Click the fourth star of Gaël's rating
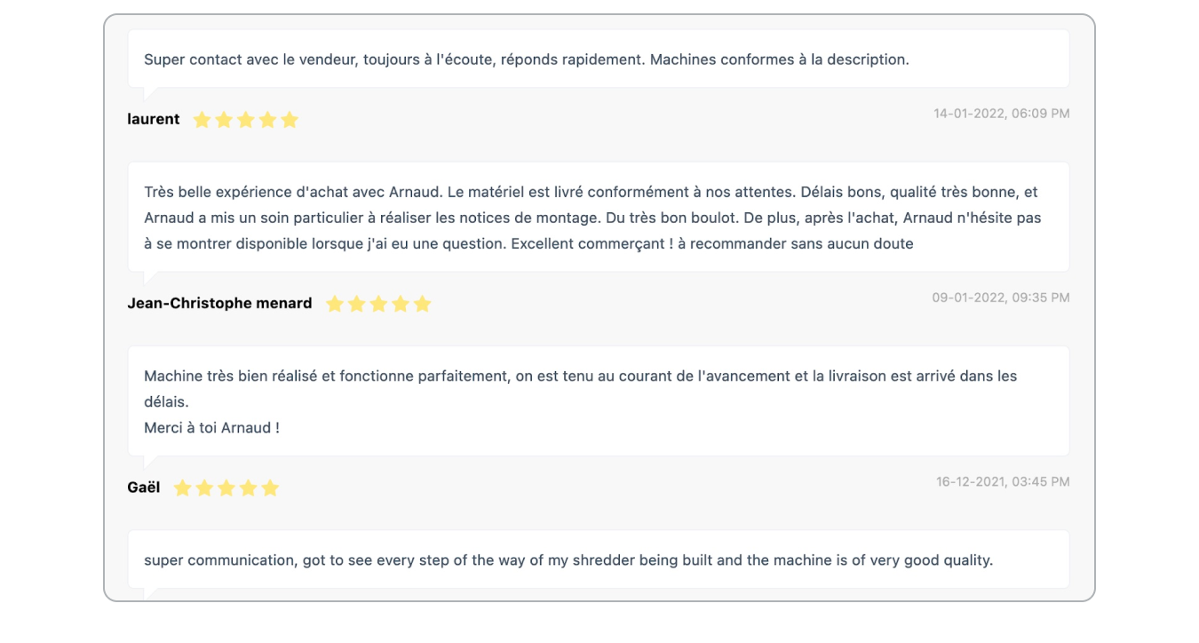This screenshot has height=643, width=1199. point(249,488)
